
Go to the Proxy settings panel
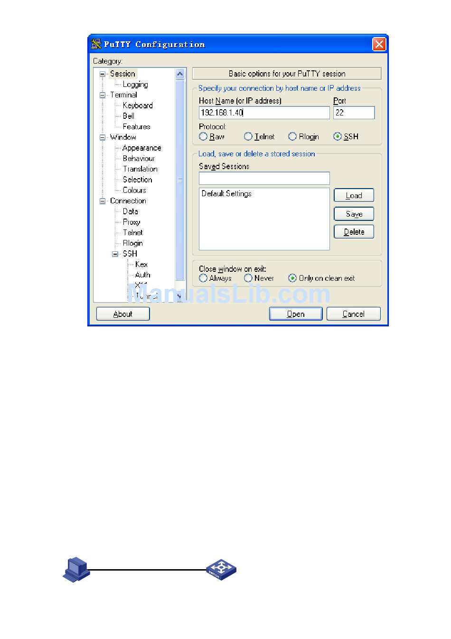(132, 222)
